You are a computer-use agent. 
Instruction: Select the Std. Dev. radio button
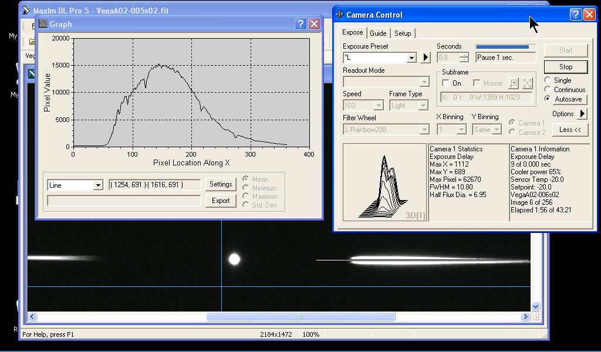pyautogui.click(x=246, y=205)
